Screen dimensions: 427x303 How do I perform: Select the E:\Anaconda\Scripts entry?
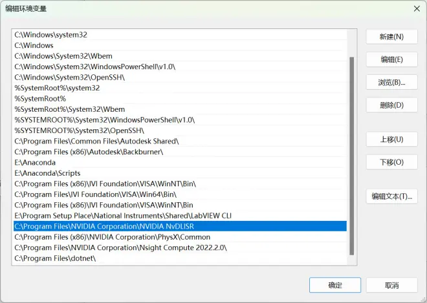pos(180,173)
